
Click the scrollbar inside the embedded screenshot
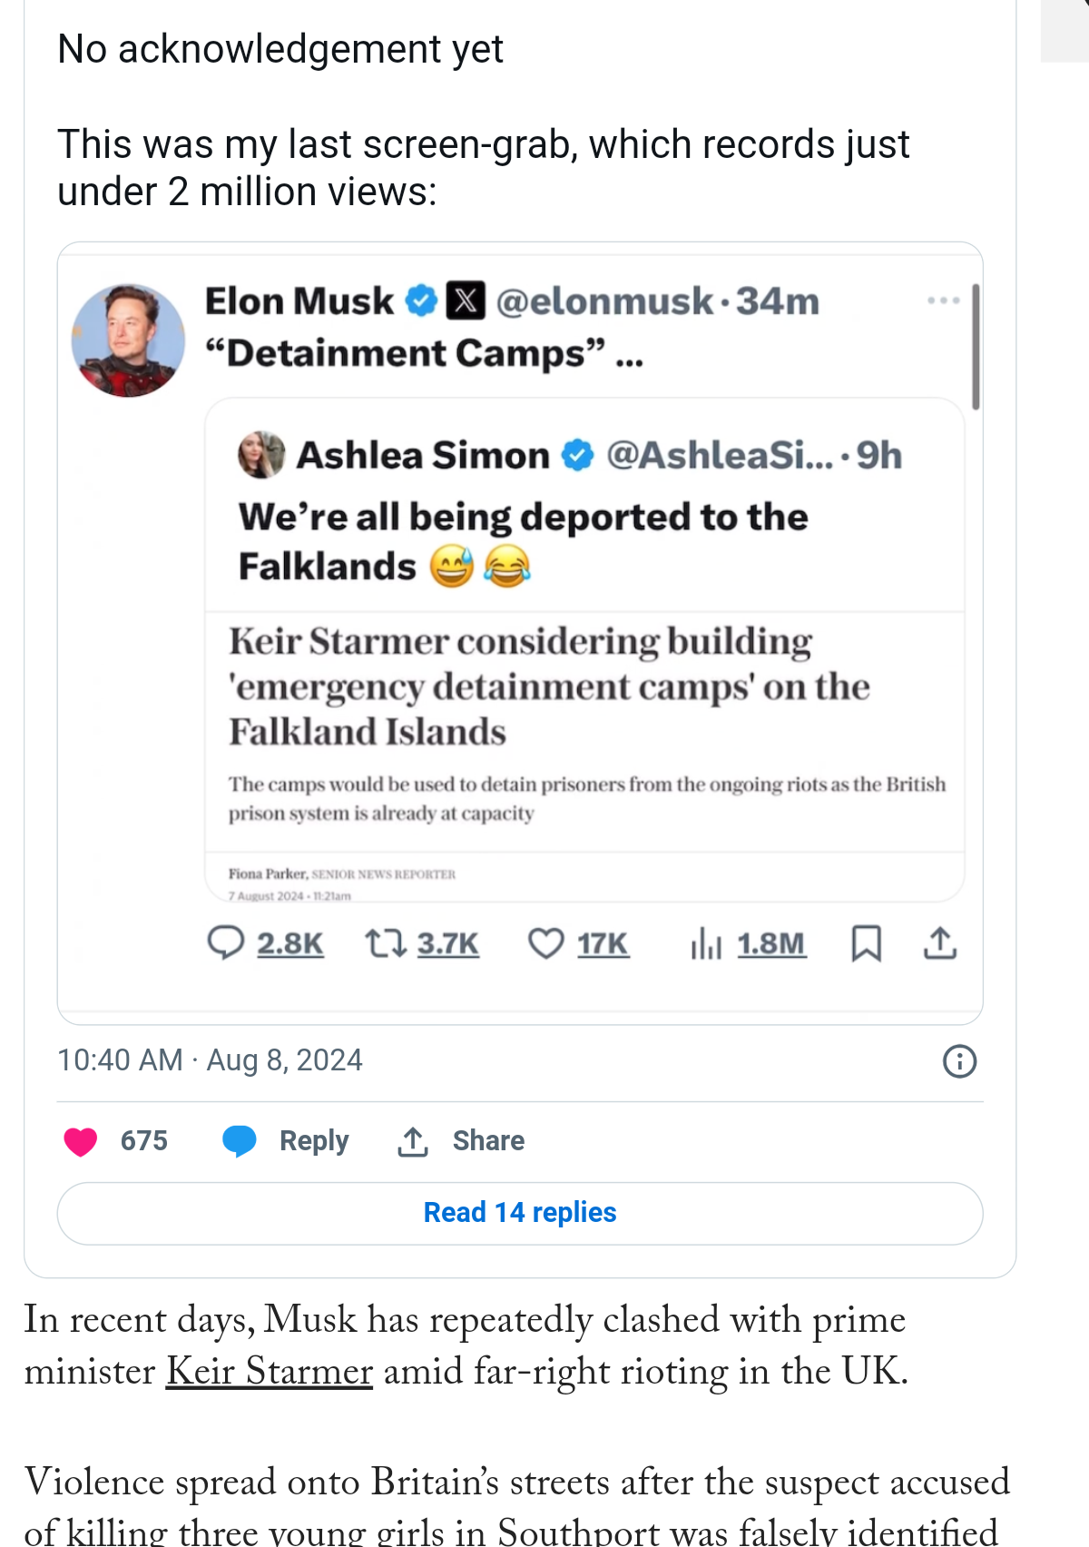[x=976, y=347]
